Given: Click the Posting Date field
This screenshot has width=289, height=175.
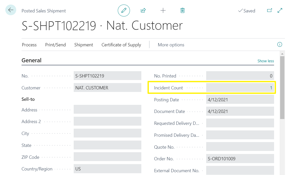Looking at the screenshot, I should coord(240,100).
